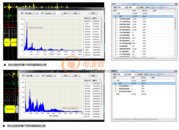This screenshot has width=179, height=130.
Task: Open the 结束 end dropdown in the statistics window totaling 52,512
Action: [135, 75]
